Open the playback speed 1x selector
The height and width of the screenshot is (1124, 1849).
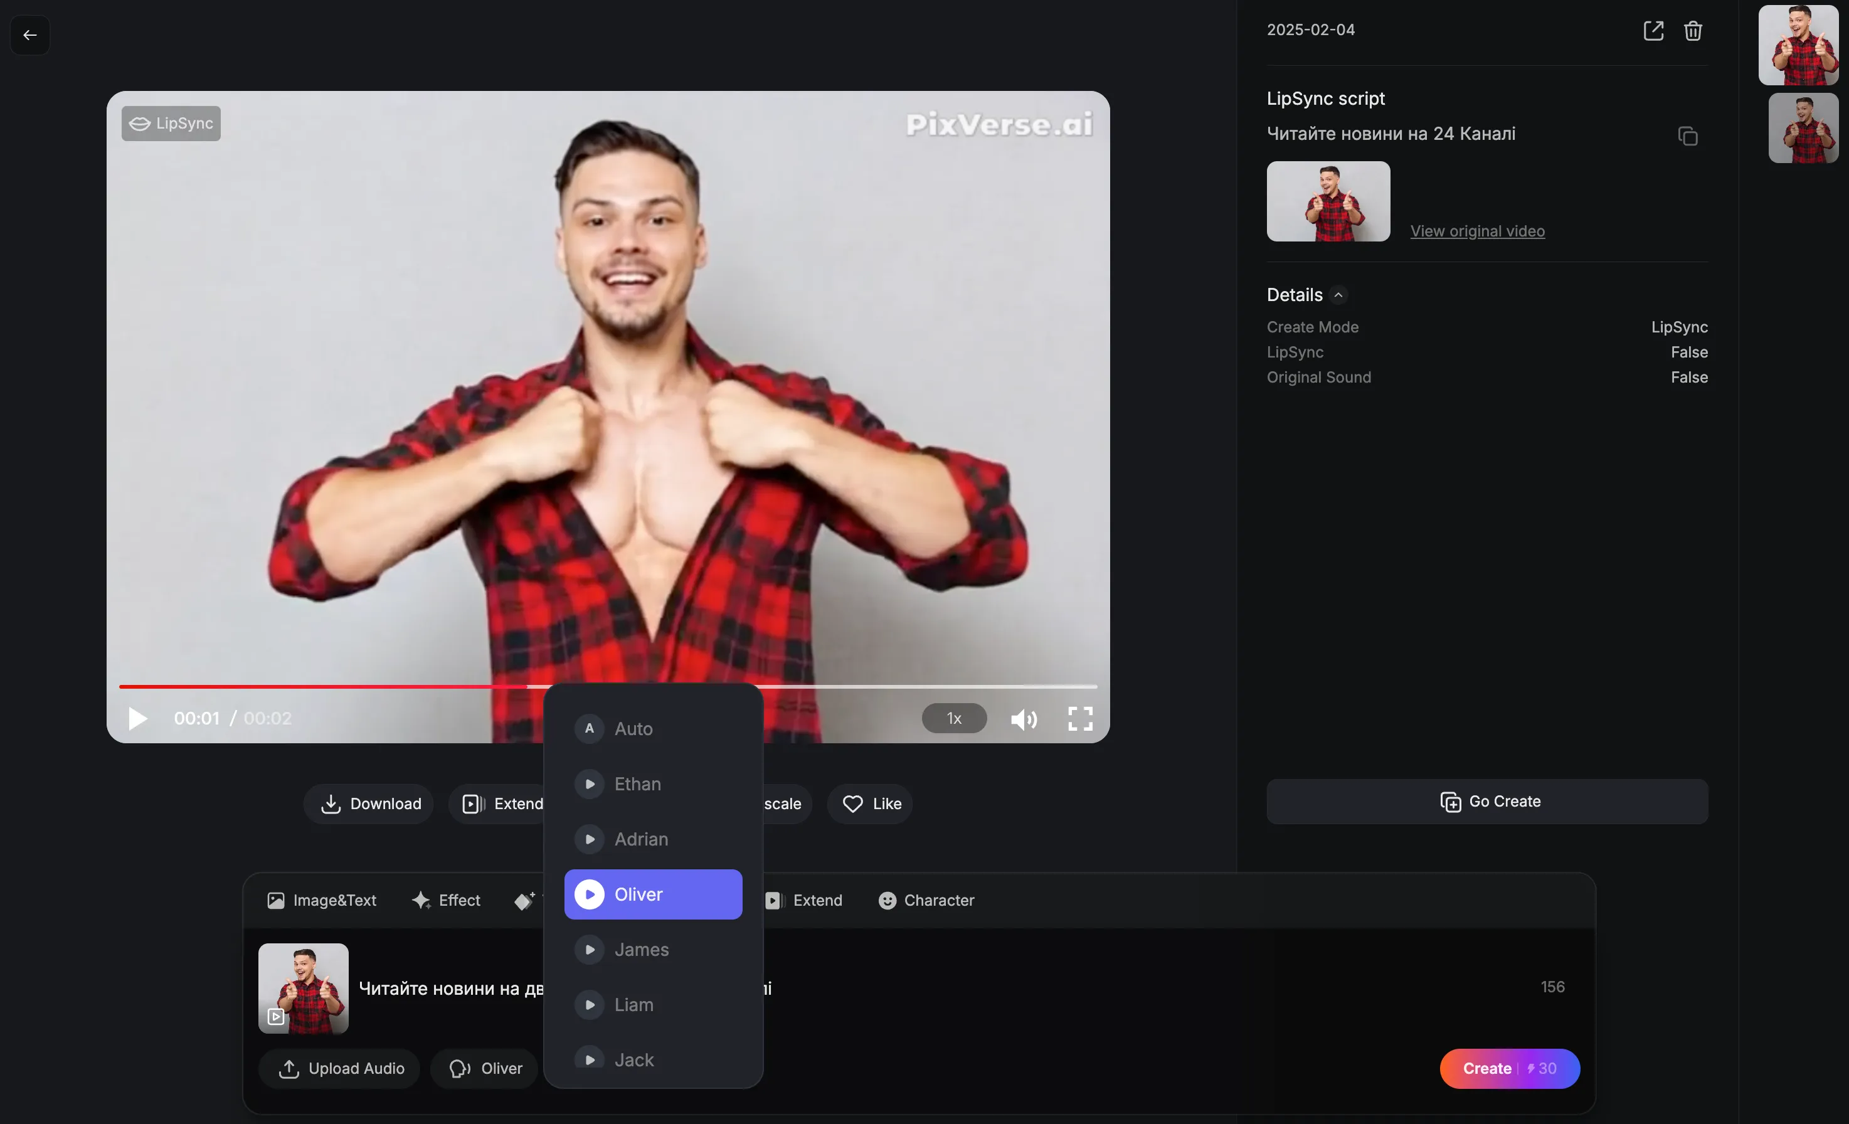coord(953,718)
